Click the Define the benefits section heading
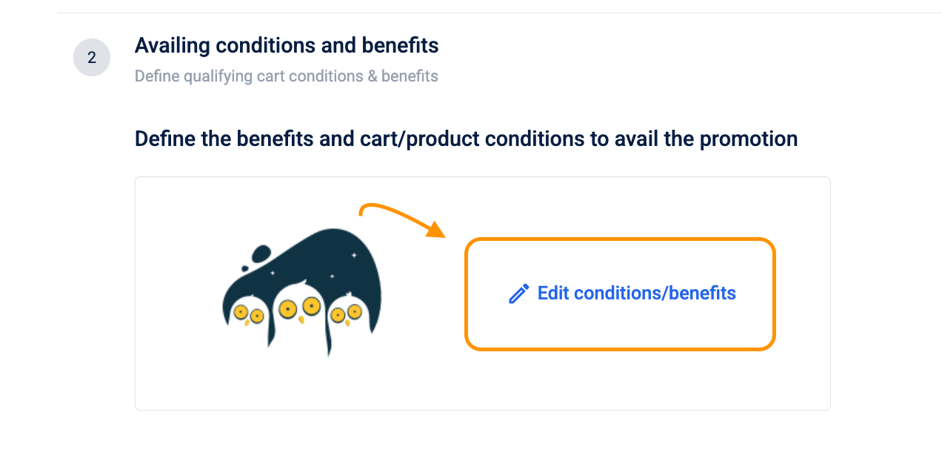 [x=466, y=139]
